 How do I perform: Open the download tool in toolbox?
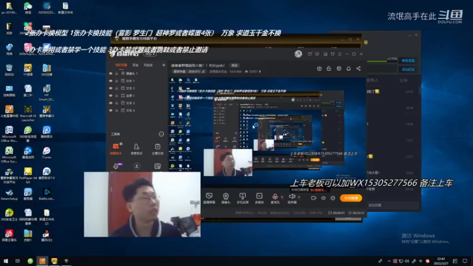137,166
